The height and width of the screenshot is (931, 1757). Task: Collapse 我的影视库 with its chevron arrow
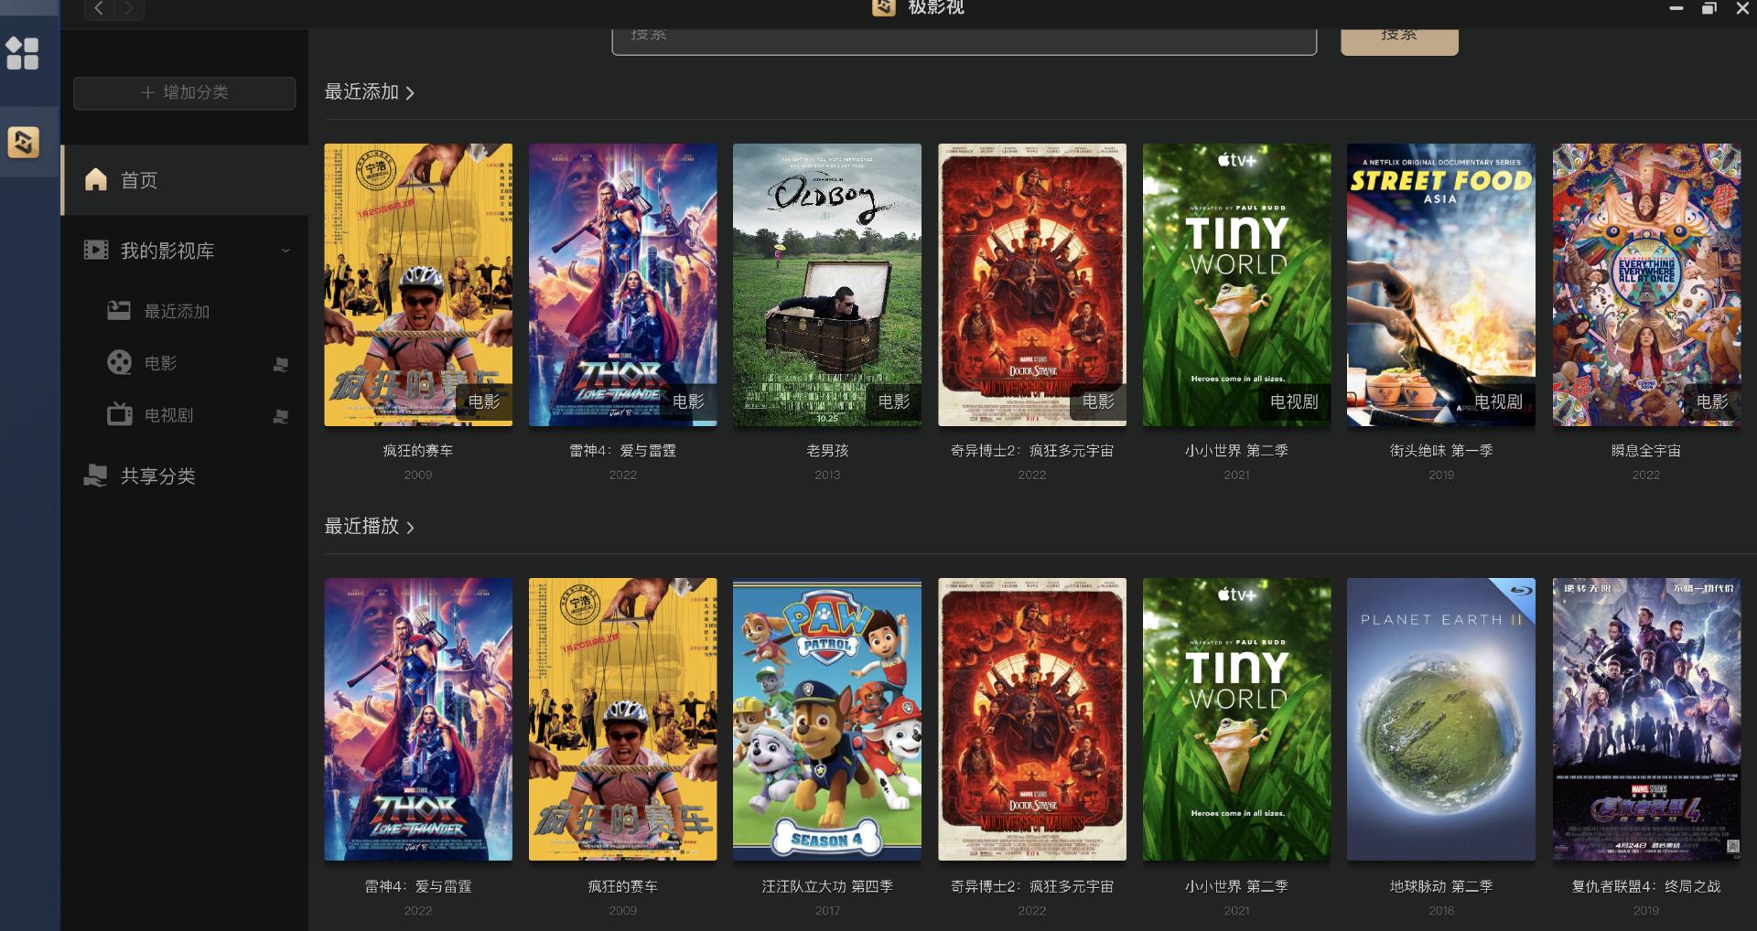click(x=286, y=251)
